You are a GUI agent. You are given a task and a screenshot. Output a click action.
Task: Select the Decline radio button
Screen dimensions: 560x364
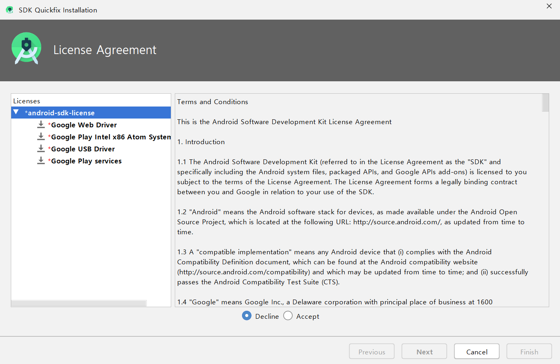point(247,316)
